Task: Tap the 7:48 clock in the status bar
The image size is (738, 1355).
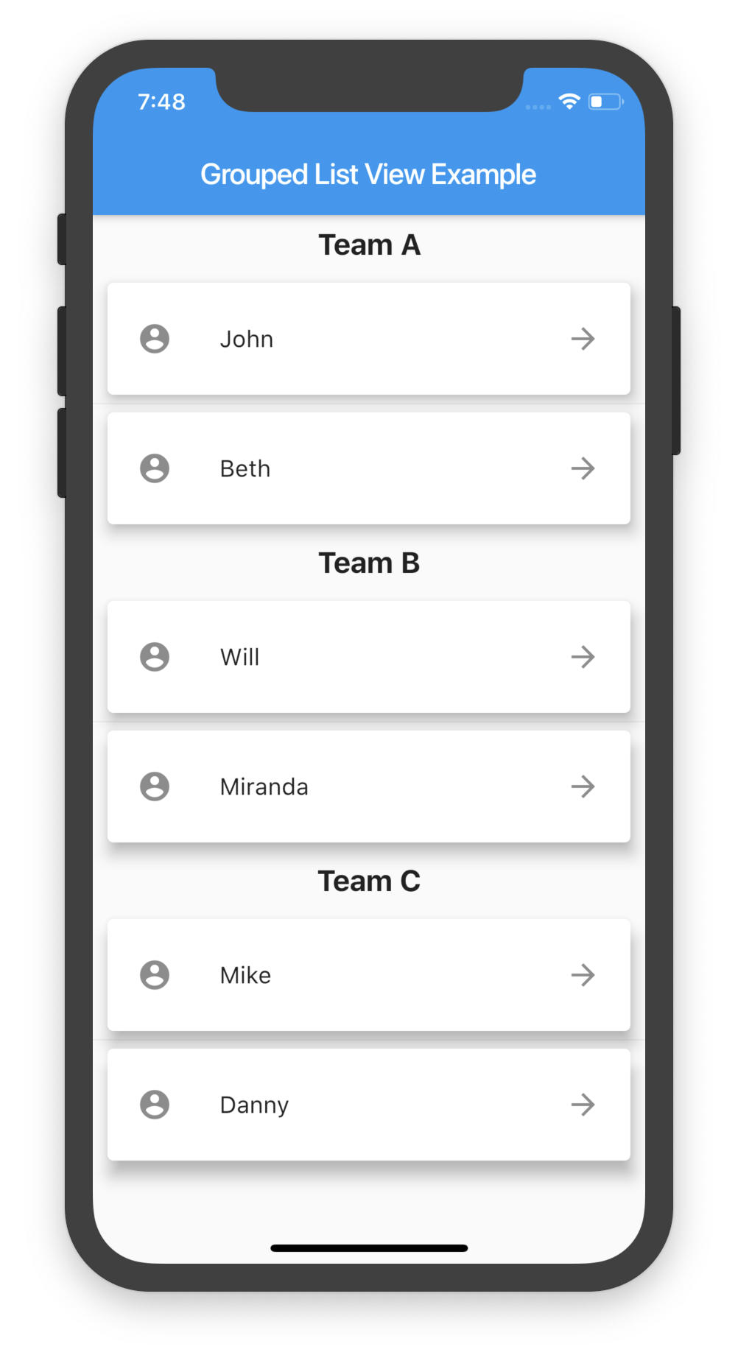Action: coord(161,102)
